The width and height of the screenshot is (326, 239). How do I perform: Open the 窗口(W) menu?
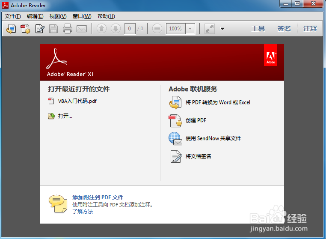[82, 16]
